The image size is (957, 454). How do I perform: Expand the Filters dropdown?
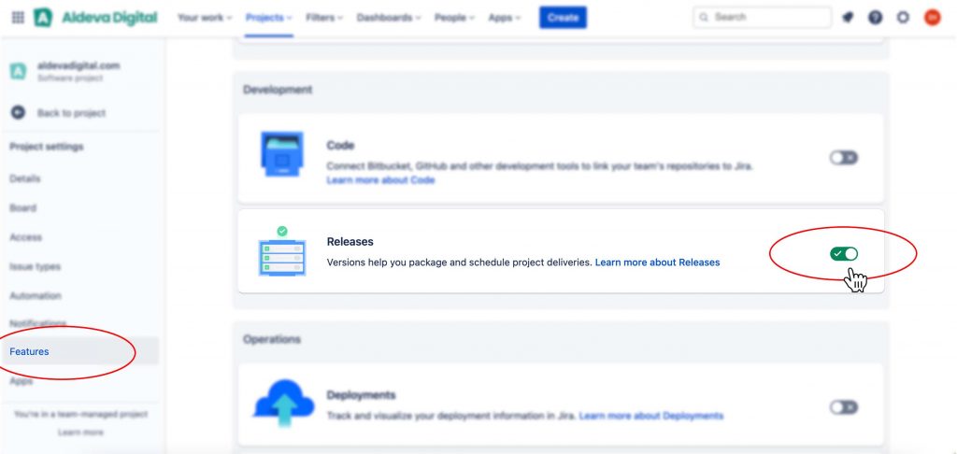click(x=324, y=18)
